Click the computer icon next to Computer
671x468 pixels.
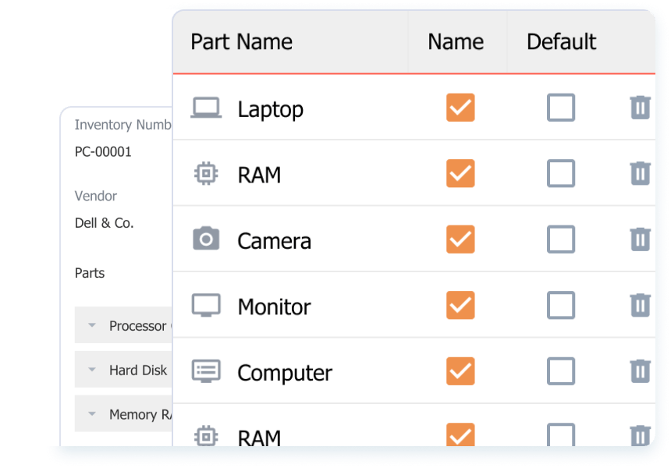click(x=206, y=371)
